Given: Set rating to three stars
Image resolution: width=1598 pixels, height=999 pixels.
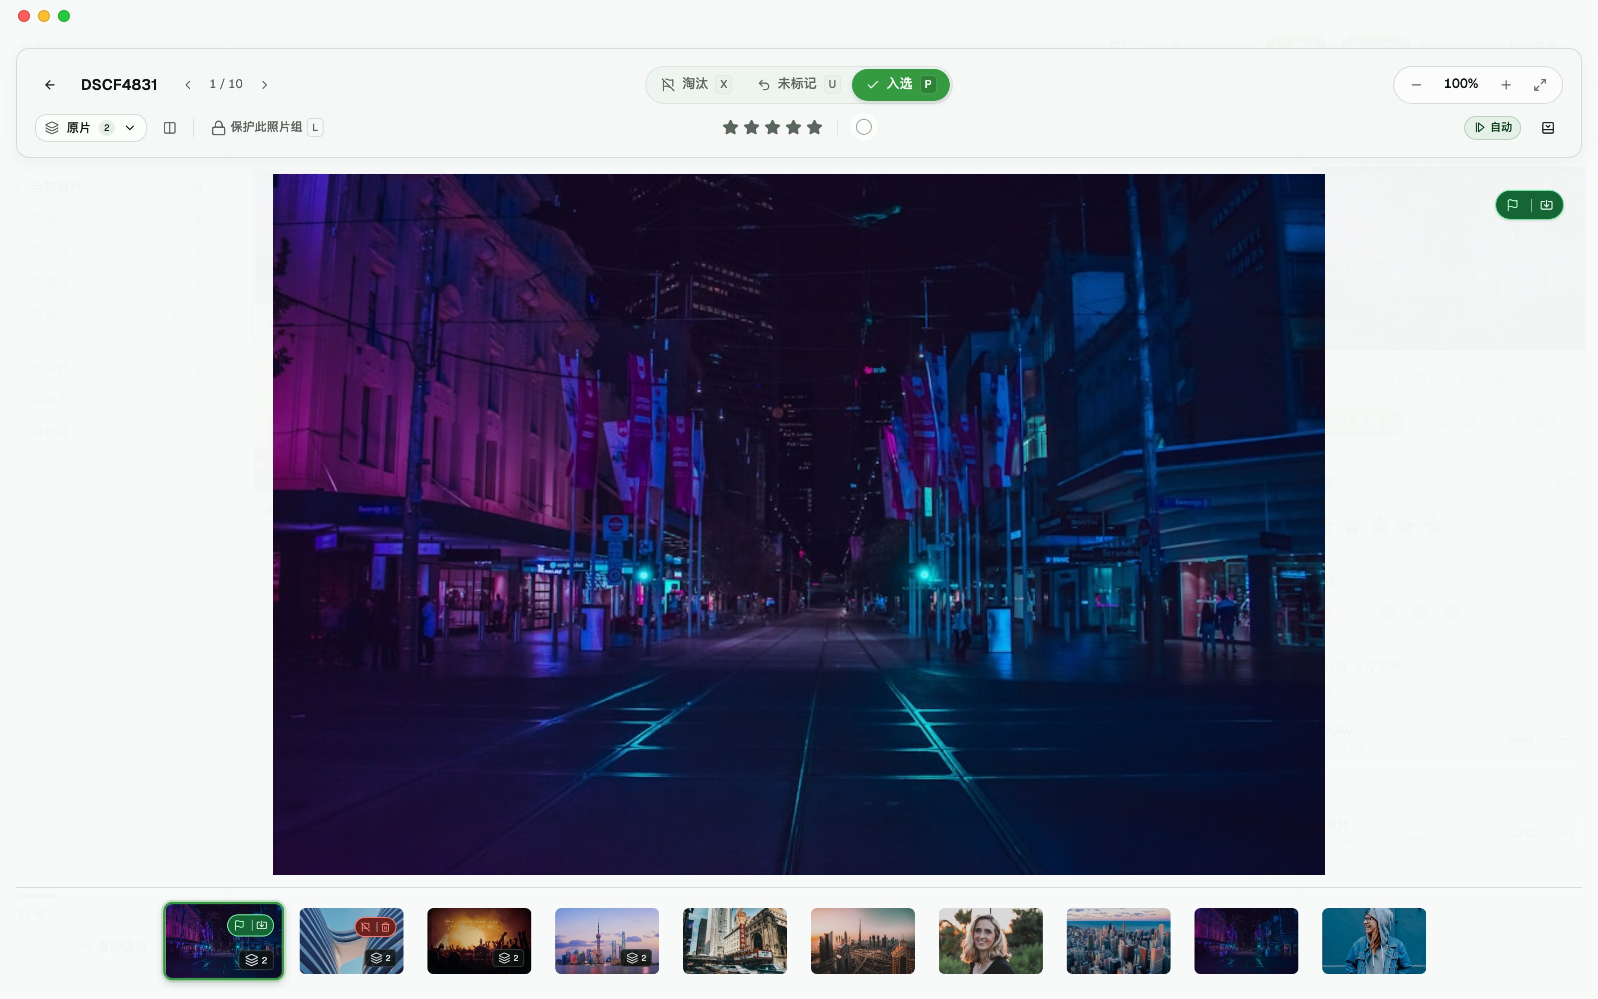Looking at the screenshot, I should [773, 127].
